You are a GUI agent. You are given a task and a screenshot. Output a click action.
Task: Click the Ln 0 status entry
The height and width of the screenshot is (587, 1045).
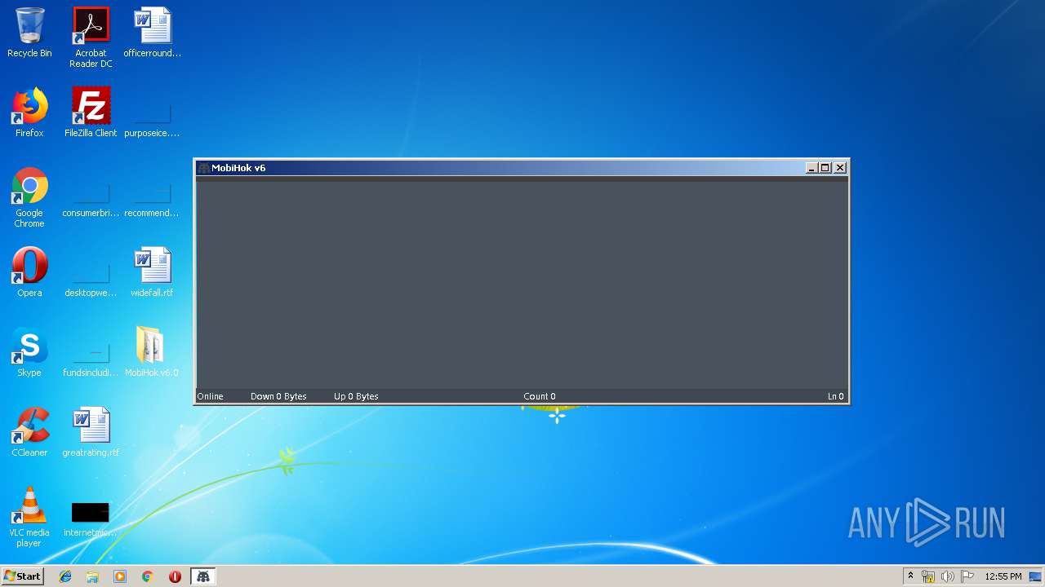click(x=836, y=396)
